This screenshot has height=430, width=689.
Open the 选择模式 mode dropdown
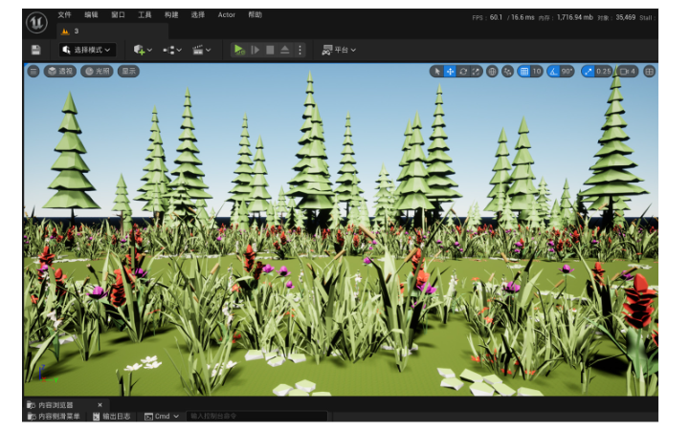click(87, 50)
